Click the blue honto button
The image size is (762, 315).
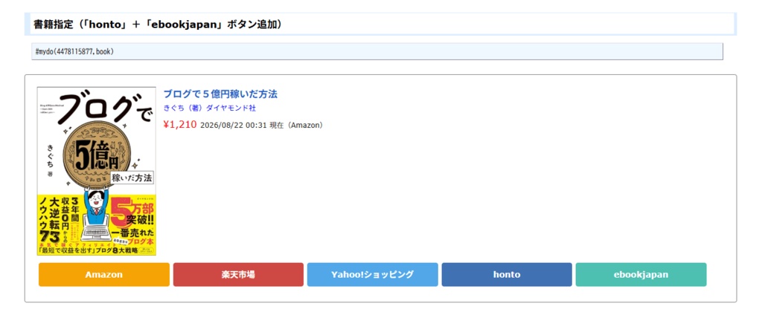coord(507,275)
